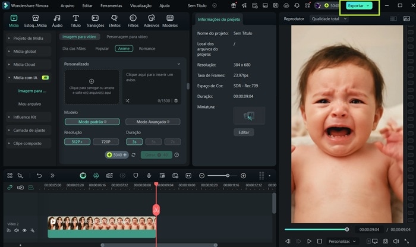
Task: Open the Modelos templates panel
Action: pyautogui.click(x=170, y=21)
